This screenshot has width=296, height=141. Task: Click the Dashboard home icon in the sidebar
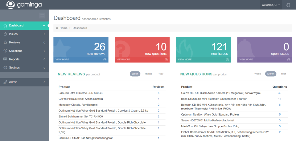5,25
